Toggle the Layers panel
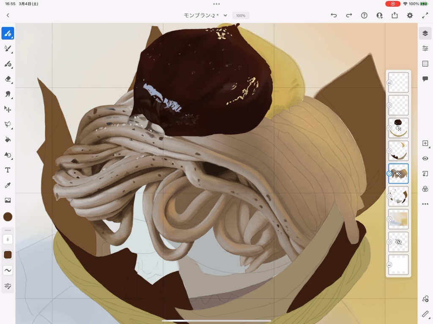 [x=425, y=33]
